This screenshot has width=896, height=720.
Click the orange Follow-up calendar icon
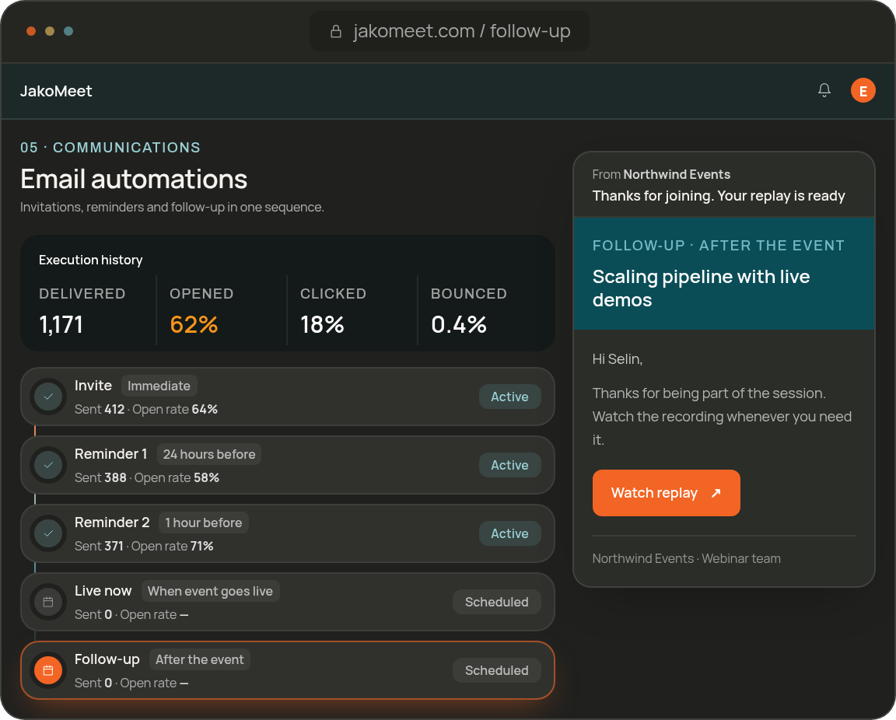click(48, 670)
